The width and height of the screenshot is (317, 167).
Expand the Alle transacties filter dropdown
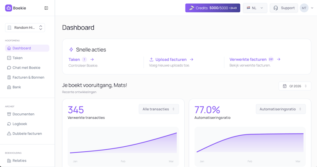158,109
